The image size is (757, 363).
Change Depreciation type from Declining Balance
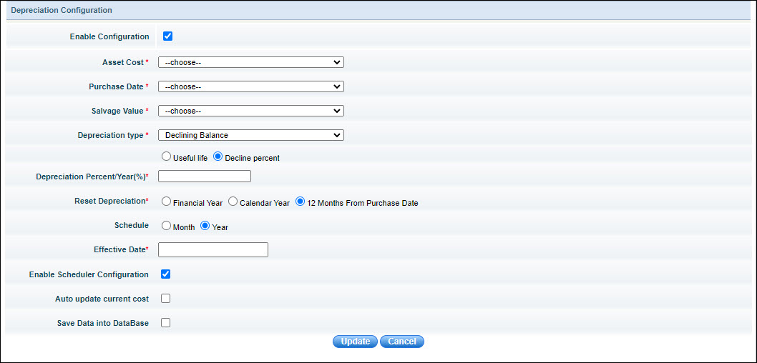pos(250,135)
